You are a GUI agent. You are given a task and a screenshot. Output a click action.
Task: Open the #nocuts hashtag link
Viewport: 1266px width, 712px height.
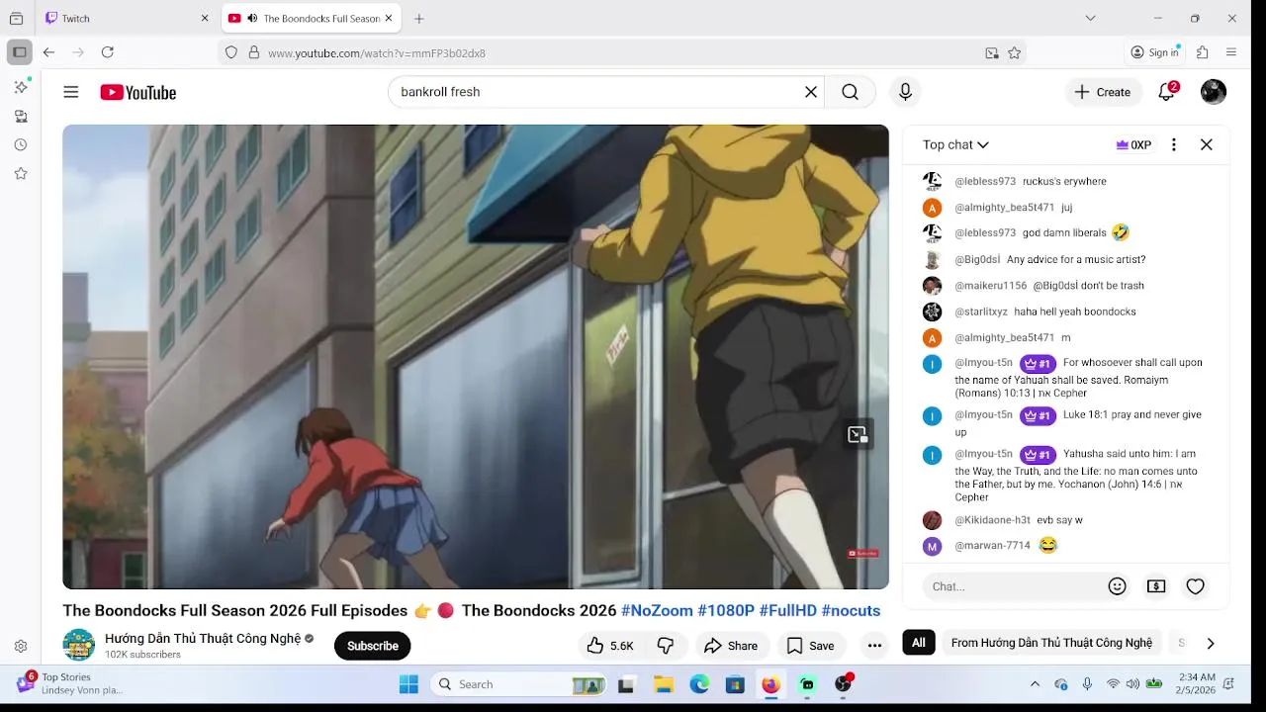(x=851, y=611)
